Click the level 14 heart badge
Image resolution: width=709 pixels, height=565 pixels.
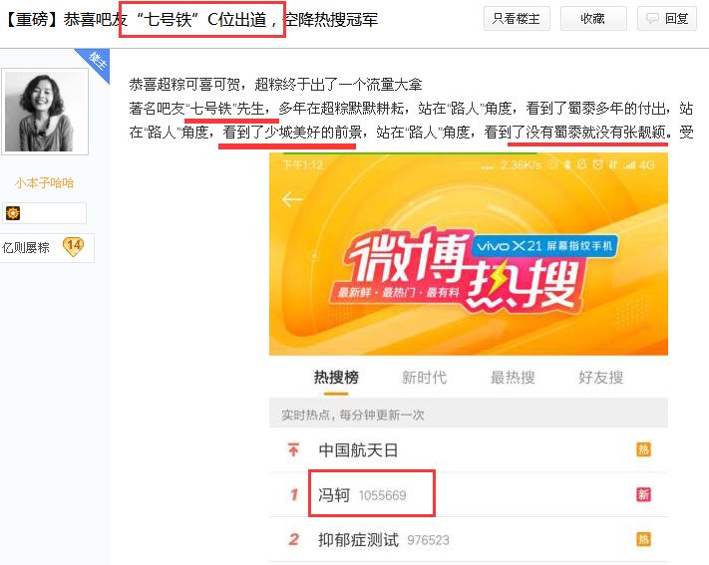(73, 247)
